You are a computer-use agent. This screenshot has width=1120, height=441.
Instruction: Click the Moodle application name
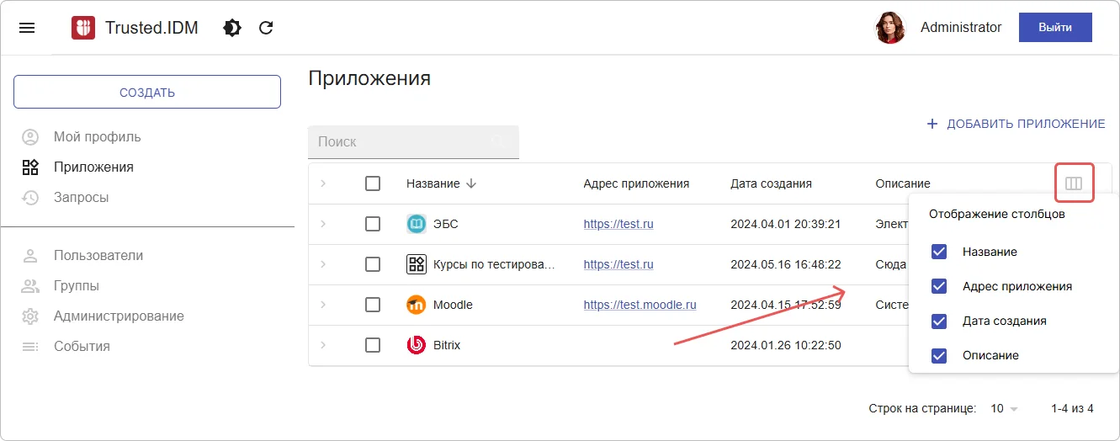click(453, 305)
